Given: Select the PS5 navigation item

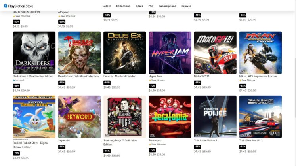Looking at the screenshot, I should tap(151, 6).
